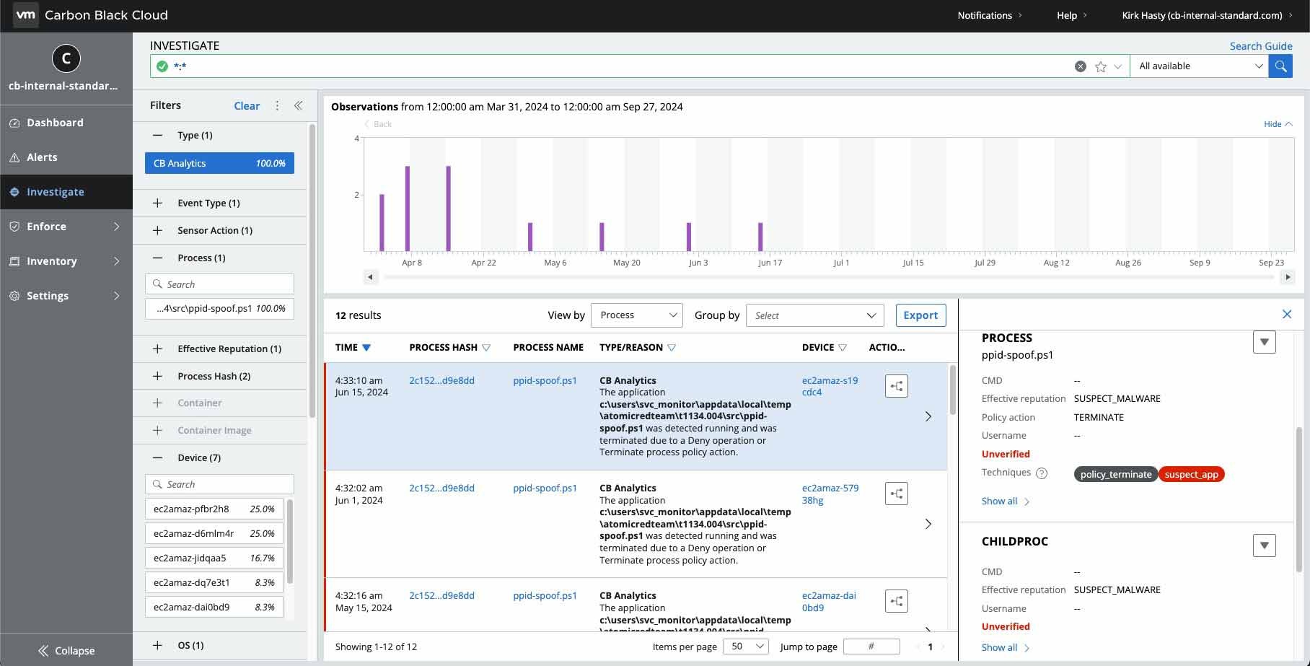Viewport: 1310px width, 666px height.
Task: Toggle the ppid-spoof.ps1 process filter
Action: tap(219, 308)
